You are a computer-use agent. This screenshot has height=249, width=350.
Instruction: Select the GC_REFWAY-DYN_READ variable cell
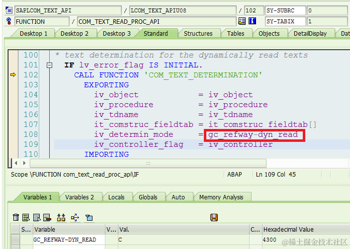69,240
